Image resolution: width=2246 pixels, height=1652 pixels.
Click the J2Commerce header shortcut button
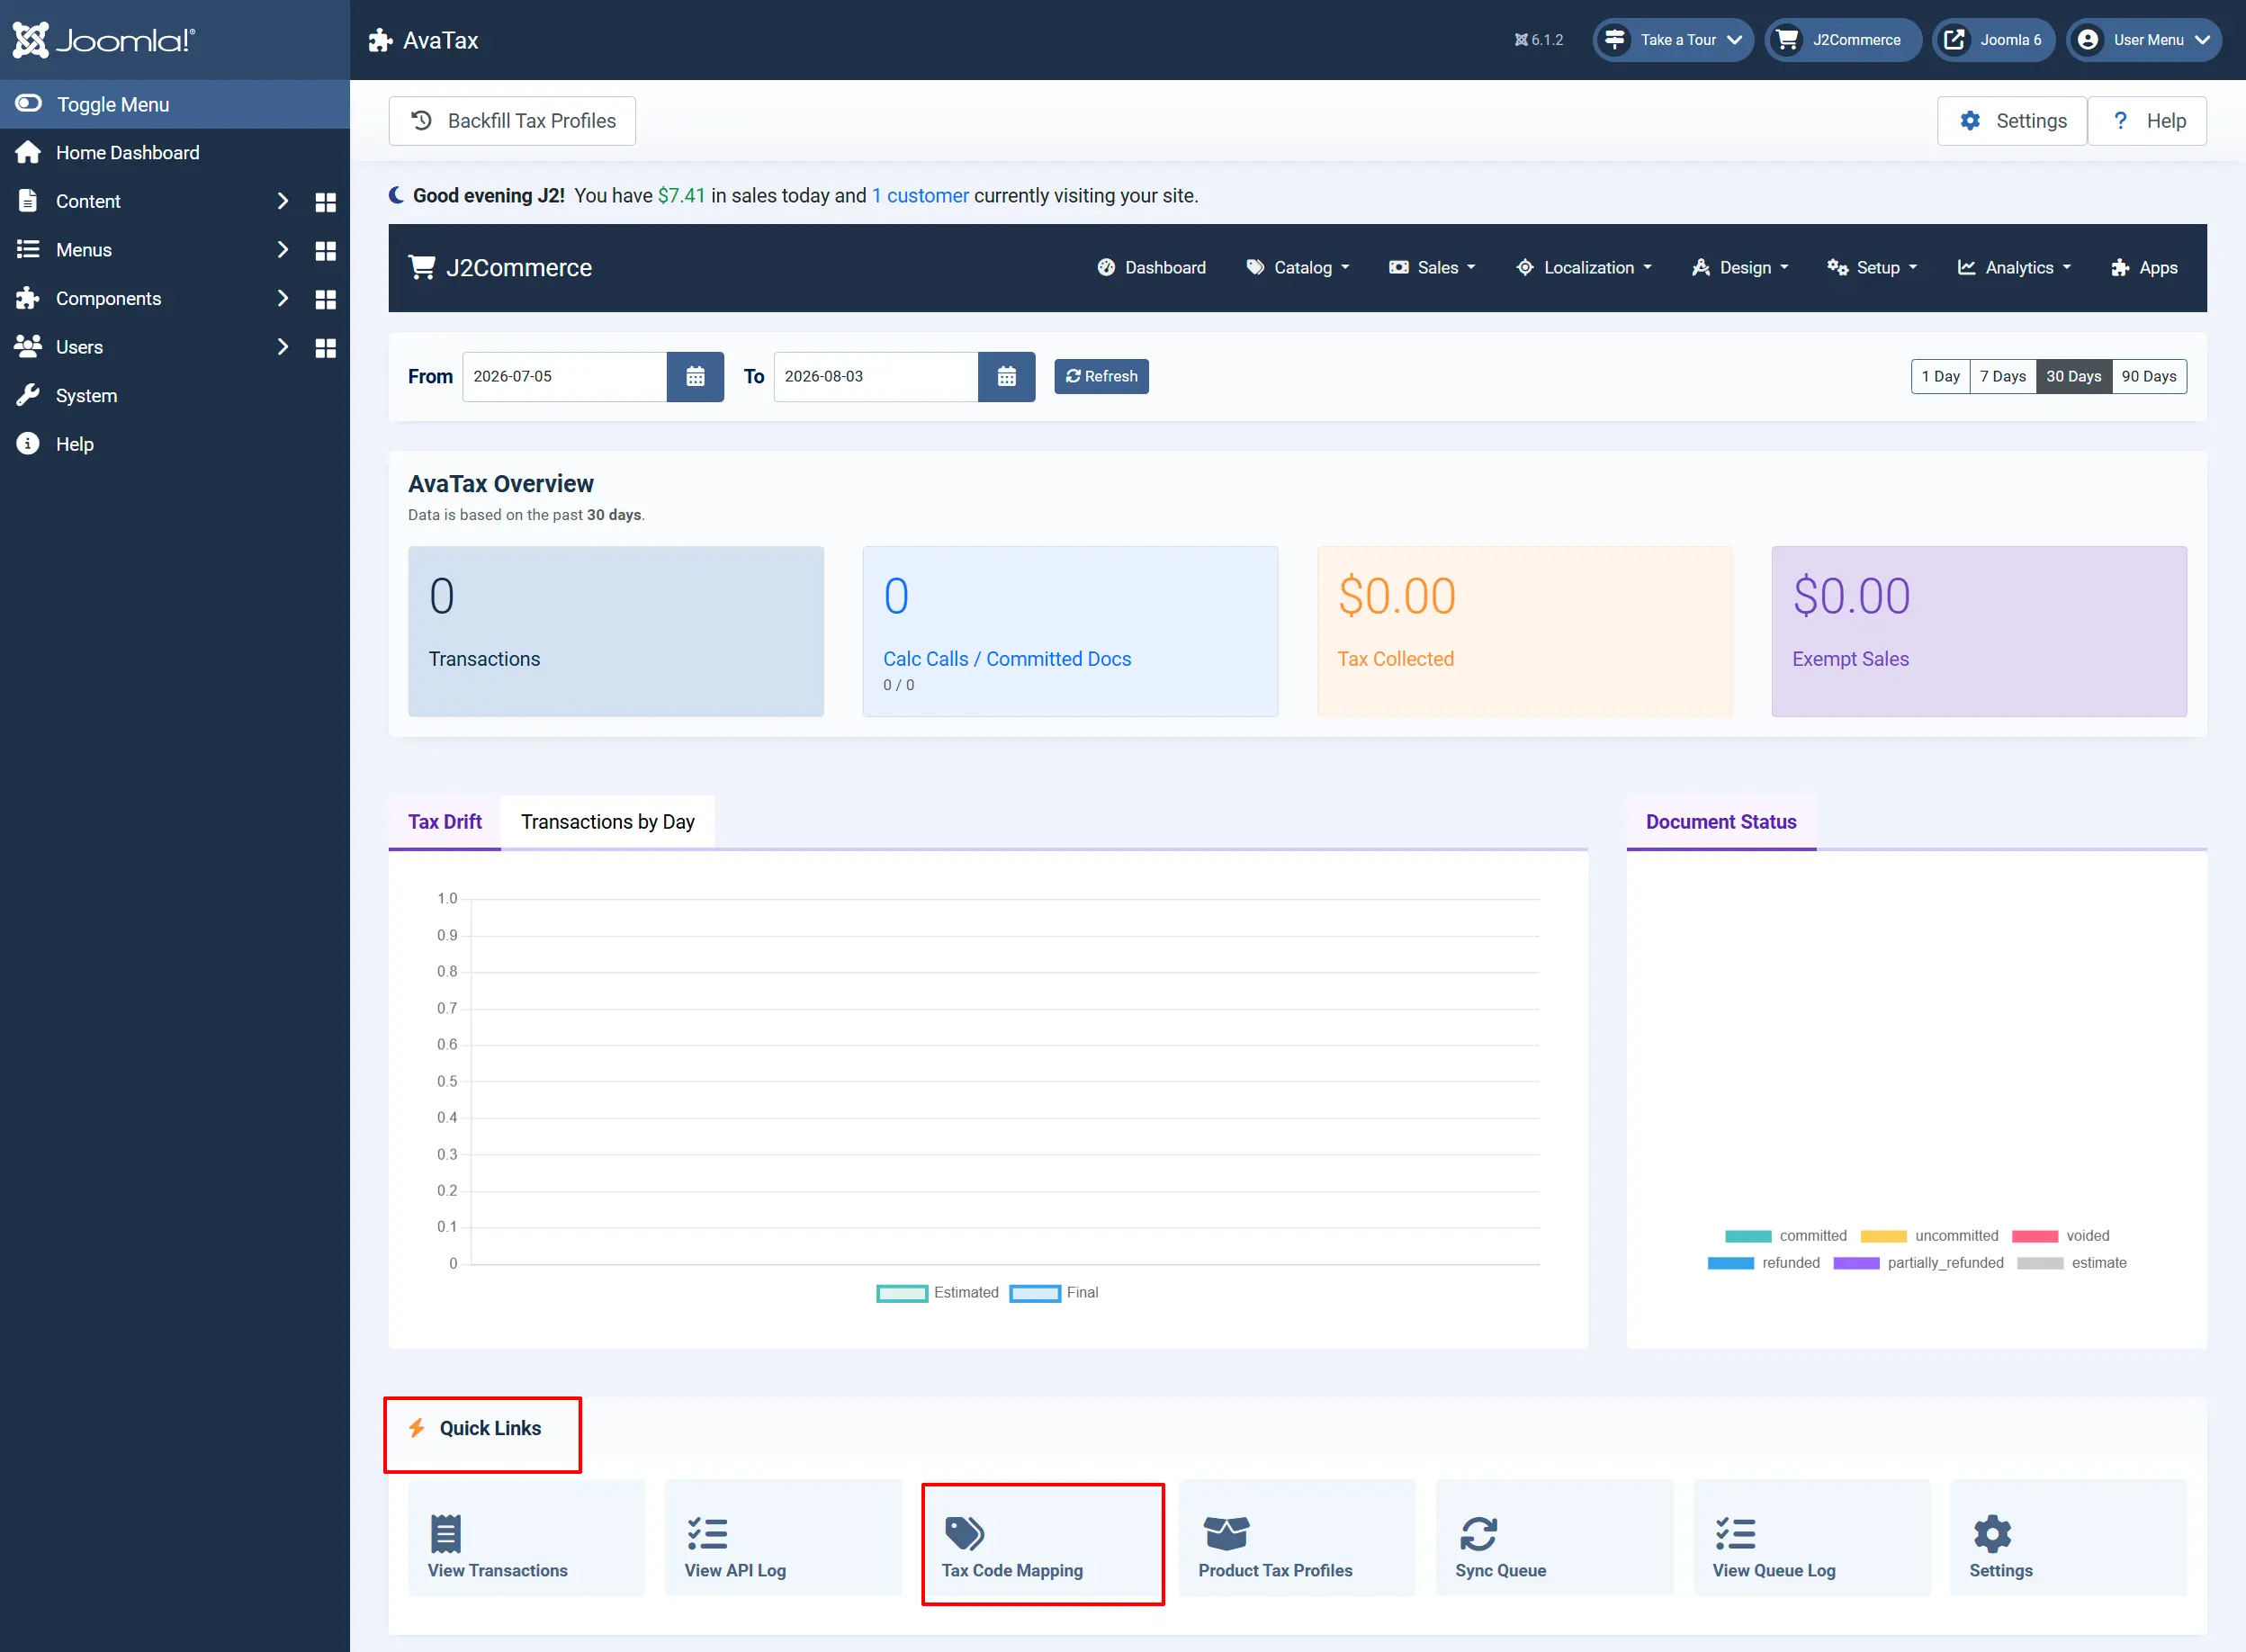click(1843, 40)
